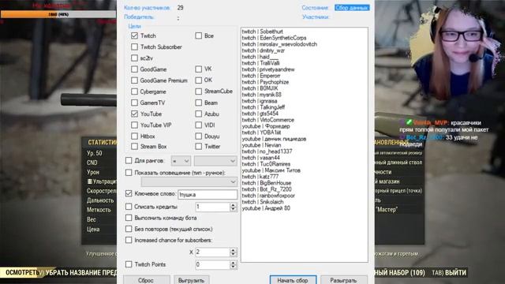Tick the Cybergame checkbox
This screenshot has width=505, height=284.
tap(134, 92)
